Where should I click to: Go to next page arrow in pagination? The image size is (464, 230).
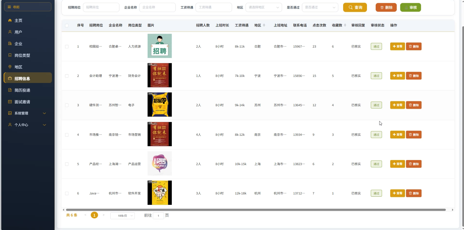click(x=103, y=215)
